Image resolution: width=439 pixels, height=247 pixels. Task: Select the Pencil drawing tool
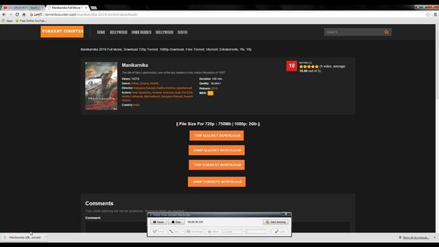[158, 232]
